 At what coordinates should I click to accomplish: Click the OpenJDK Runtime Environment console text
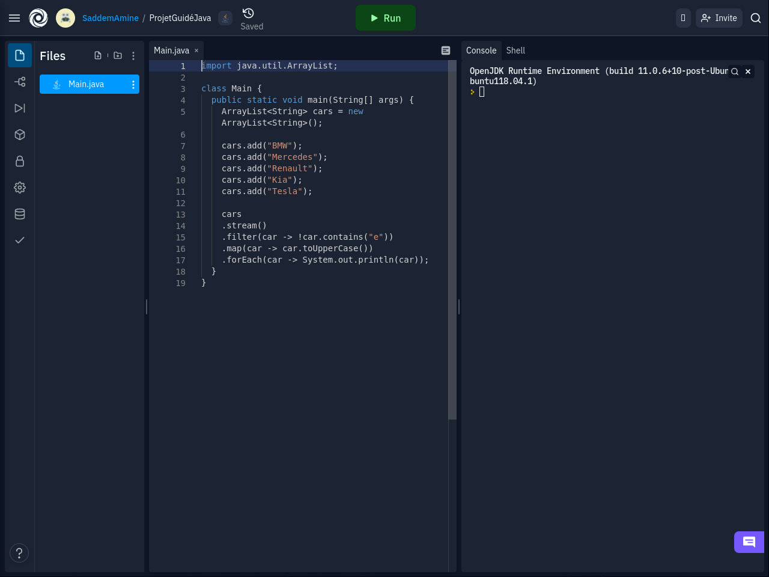[599, 76]
